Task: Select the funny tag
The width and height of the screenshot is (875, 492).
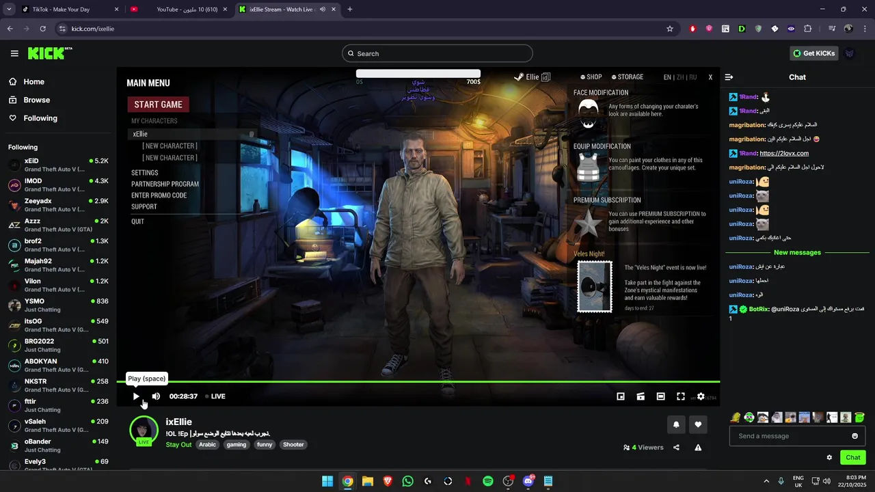Action: 265,445
